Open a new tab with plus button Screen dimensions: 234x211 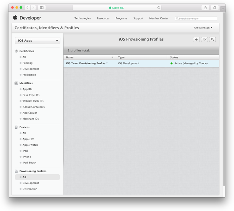(223, 9)
